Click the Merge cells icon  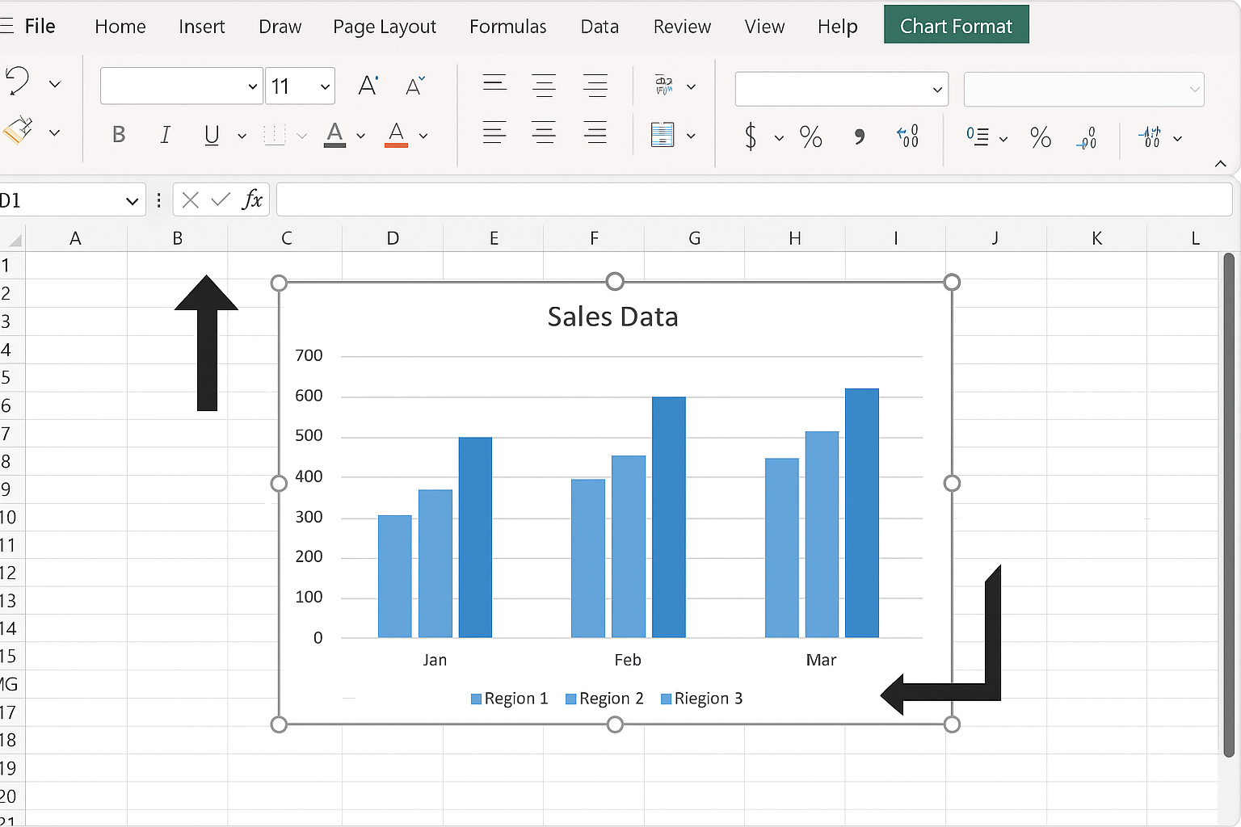pyautogui.click(x=663, y=134)
